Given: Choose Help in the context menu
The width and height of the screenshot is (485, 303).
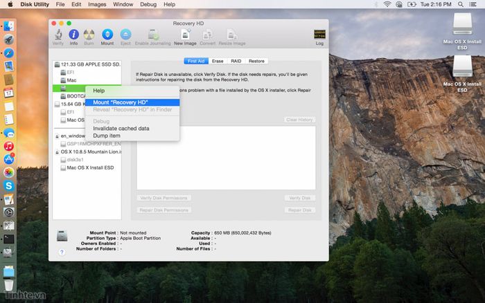Looking at the screenshot, I should click(132, 91).
